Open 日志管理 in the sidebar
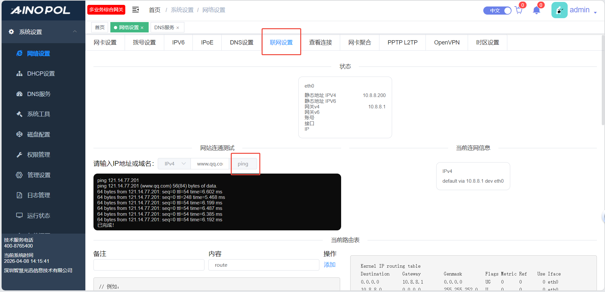The image size is (605, 292). 38,195
